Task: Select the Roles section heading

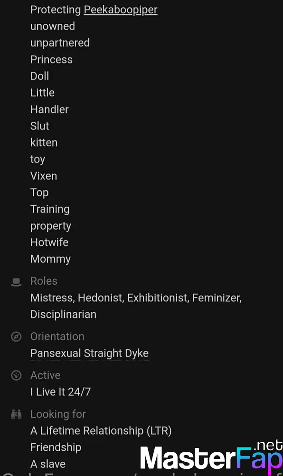Action: click(44, 281)
